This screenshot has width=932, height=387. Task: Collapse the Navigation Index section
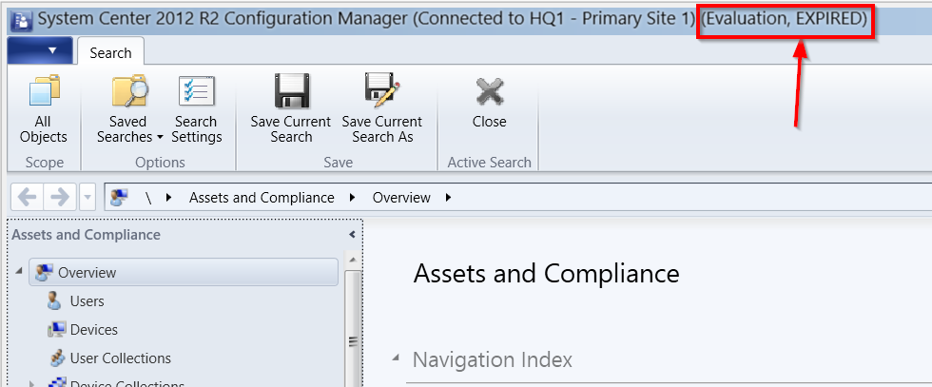tap(396, 358)
